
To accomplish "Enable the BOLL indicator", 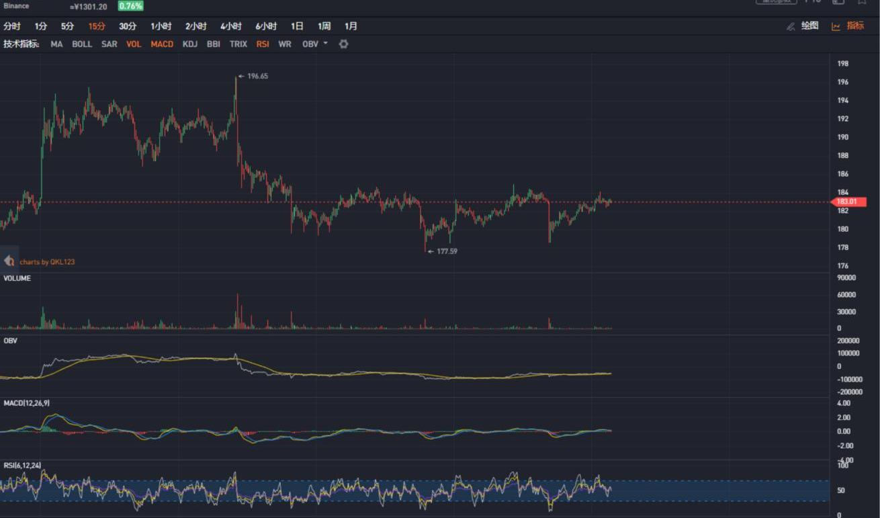I will point(82,44).
